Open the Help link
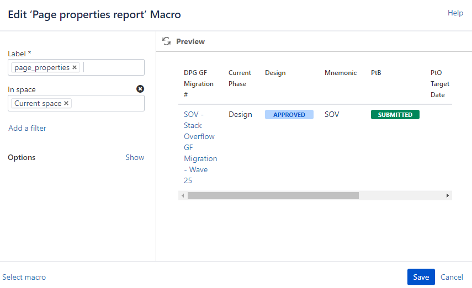Viewport: 472px width, 288px height. [x=455, y=13]
